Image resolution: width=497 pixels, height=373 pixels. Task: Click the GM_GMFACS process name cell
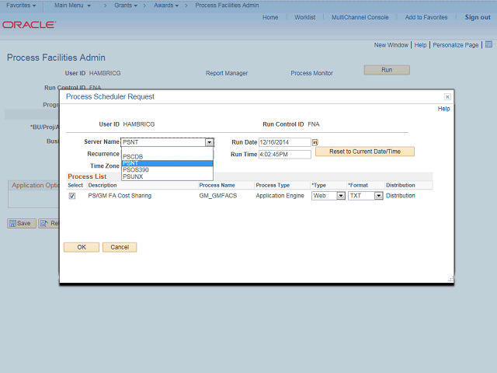(218, 196)
